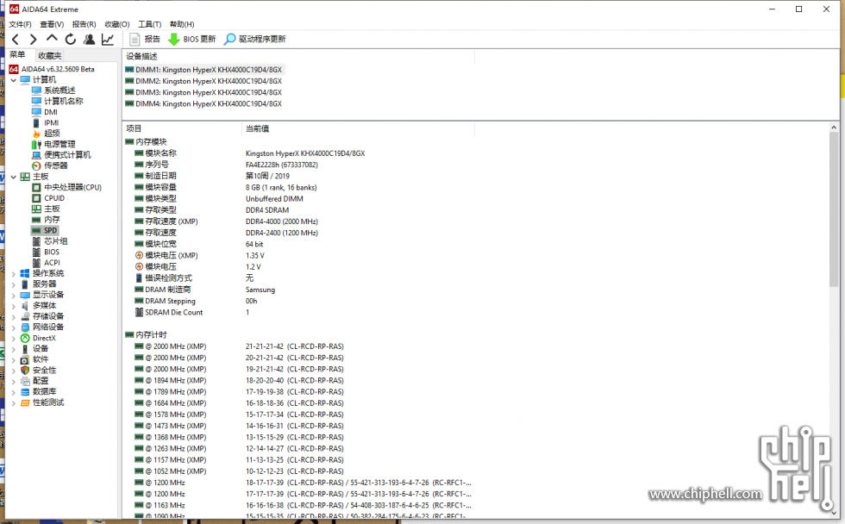Click the CPUID chip icon
845x524 pixels.
(x=36, y=198)
